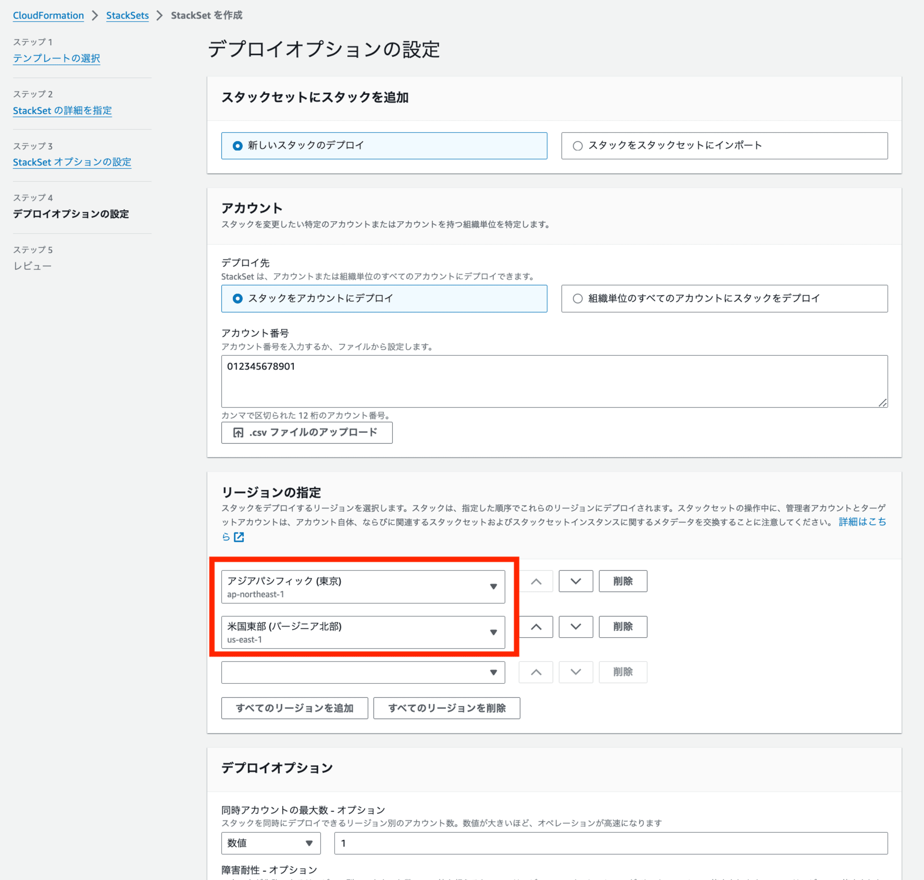Click down arrow of empty region row
Viewport: 924px width, 880px height.
point(576,672)
